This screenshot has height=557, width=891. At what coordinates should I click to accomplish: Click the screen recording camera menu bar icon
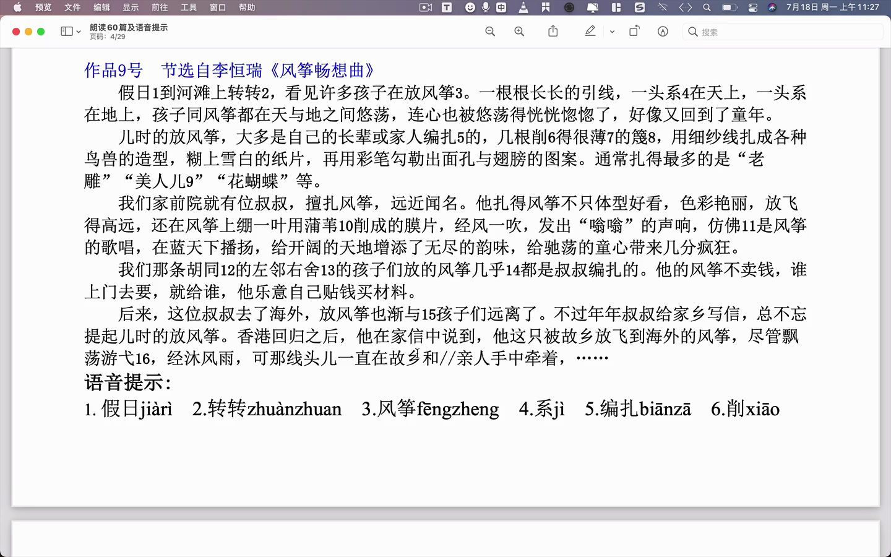(x=426, y=7)
